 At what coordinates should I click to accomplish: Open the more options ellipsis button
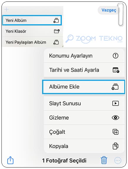click(118, 160)
